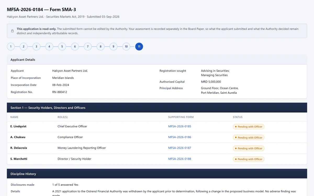Go to step 2 in the stepper

tap(24, 47)
